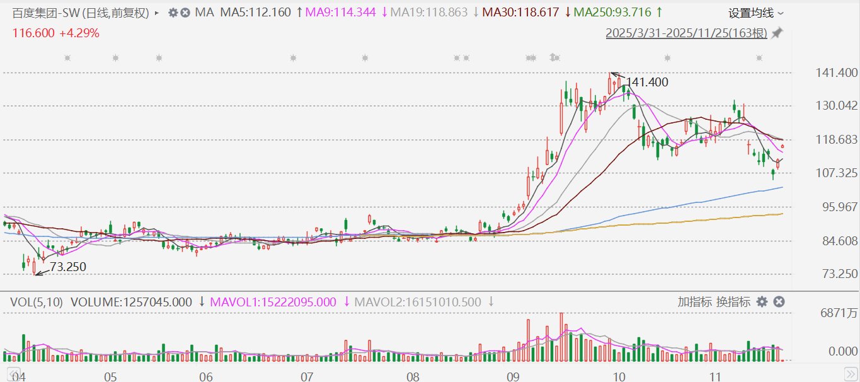Pin the chart date range

[777, 33]
